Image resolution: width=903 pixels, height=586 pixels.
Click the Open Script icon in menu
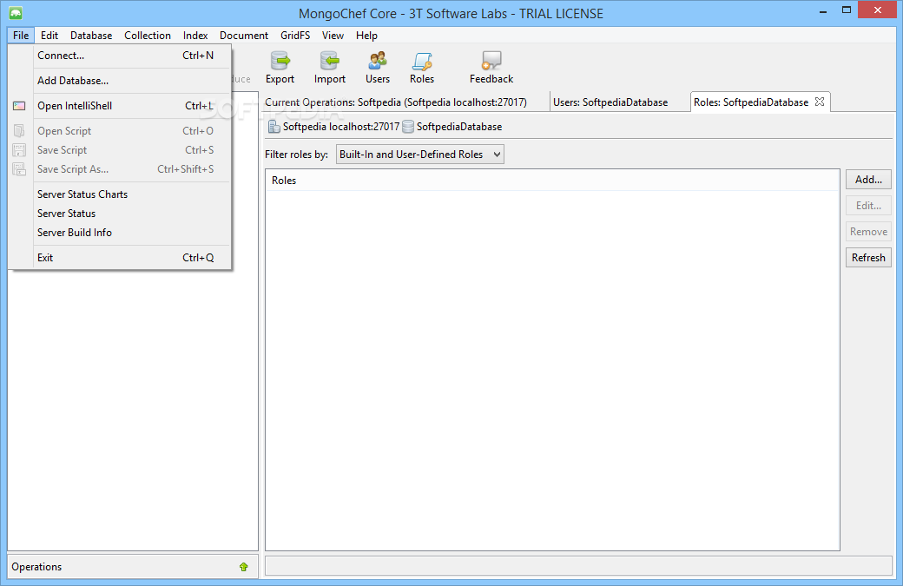pos(19,131)
